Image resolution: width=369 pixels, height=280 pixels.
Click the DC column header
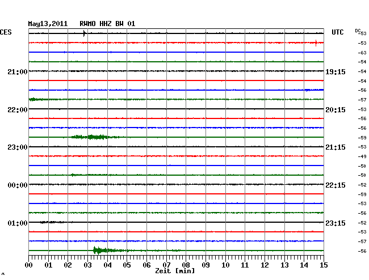click(x=358, y=31)
